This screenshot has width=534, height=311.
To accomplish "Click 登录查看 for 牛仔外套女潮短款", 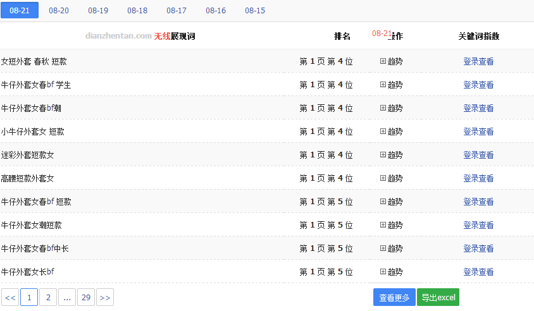I will point(478,225).
